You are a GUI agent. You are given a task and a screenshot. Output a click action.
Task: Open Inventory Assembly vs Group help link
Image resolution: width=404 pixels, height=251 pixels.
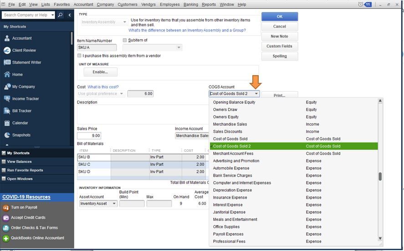point(187,30)
